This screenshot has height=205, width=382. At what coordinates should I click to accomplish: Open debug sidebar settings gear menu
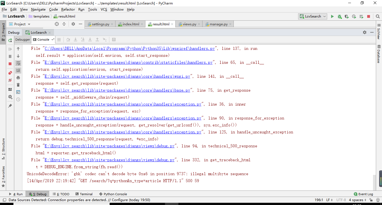pyautogui.click(x=10, y=97)
